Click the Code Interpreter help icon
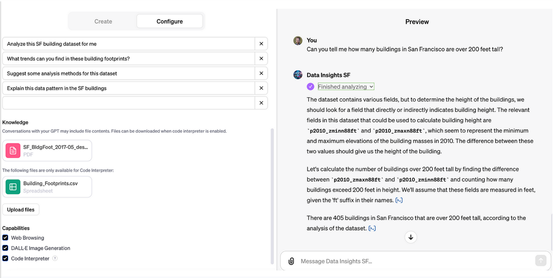Screen dimensions: 553x278 [55, 259]
